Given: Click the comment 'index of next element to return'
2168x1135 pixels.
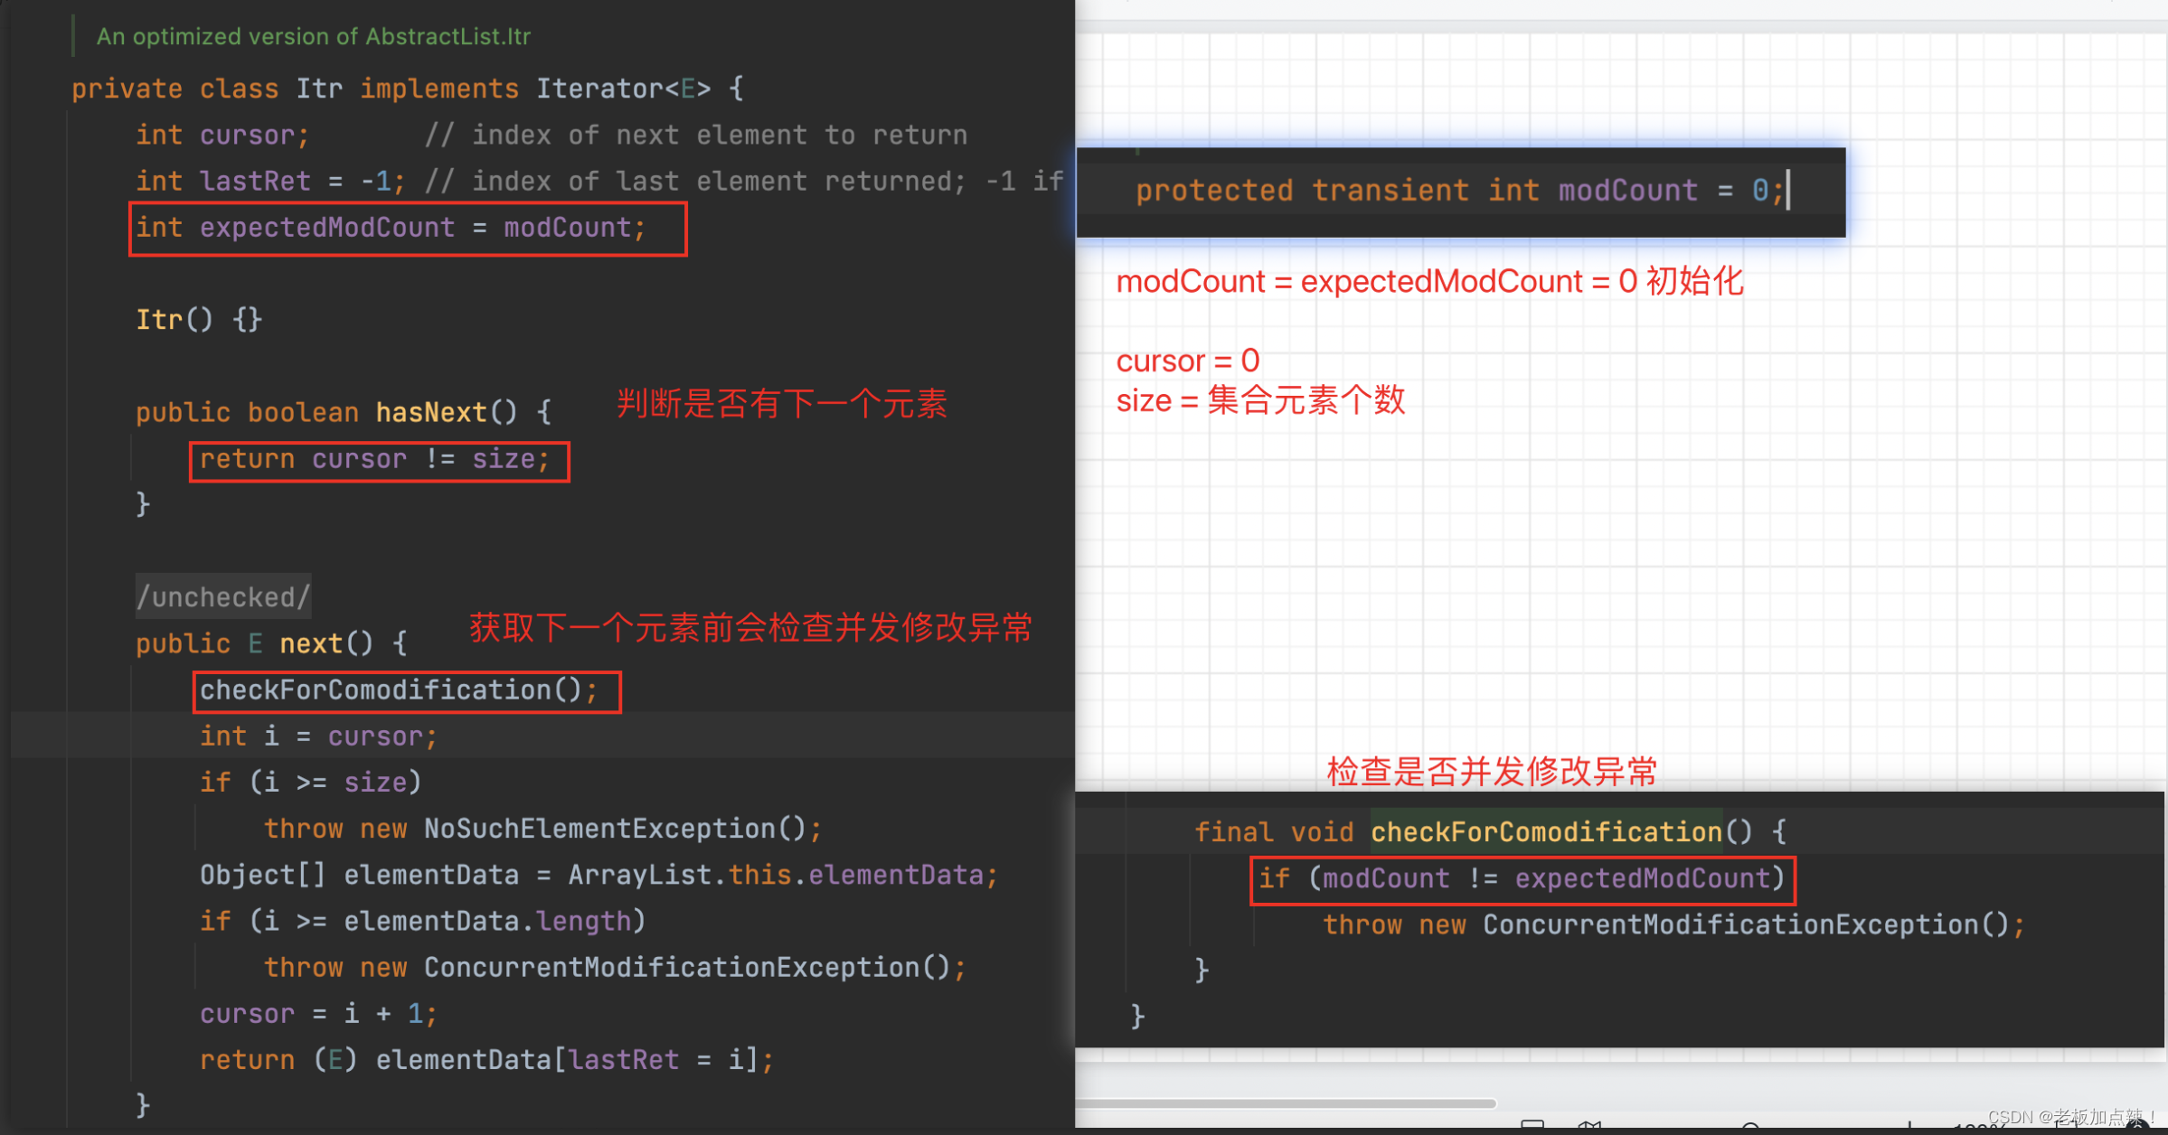Looking at the screenshot, I should (x=696, y=135).
